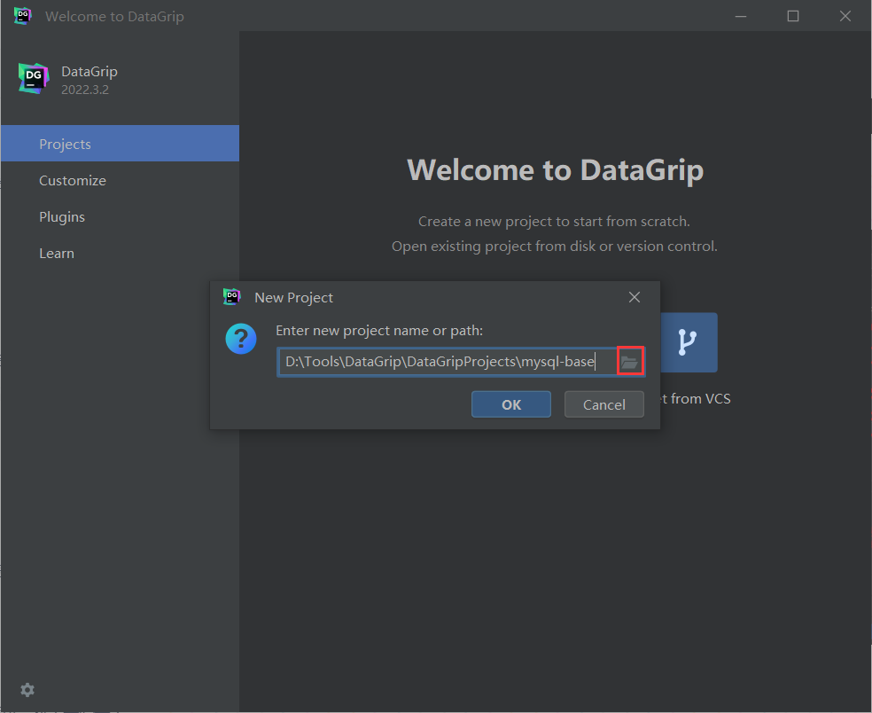Cancel the New Project dialog

click(x=603, y=404)
